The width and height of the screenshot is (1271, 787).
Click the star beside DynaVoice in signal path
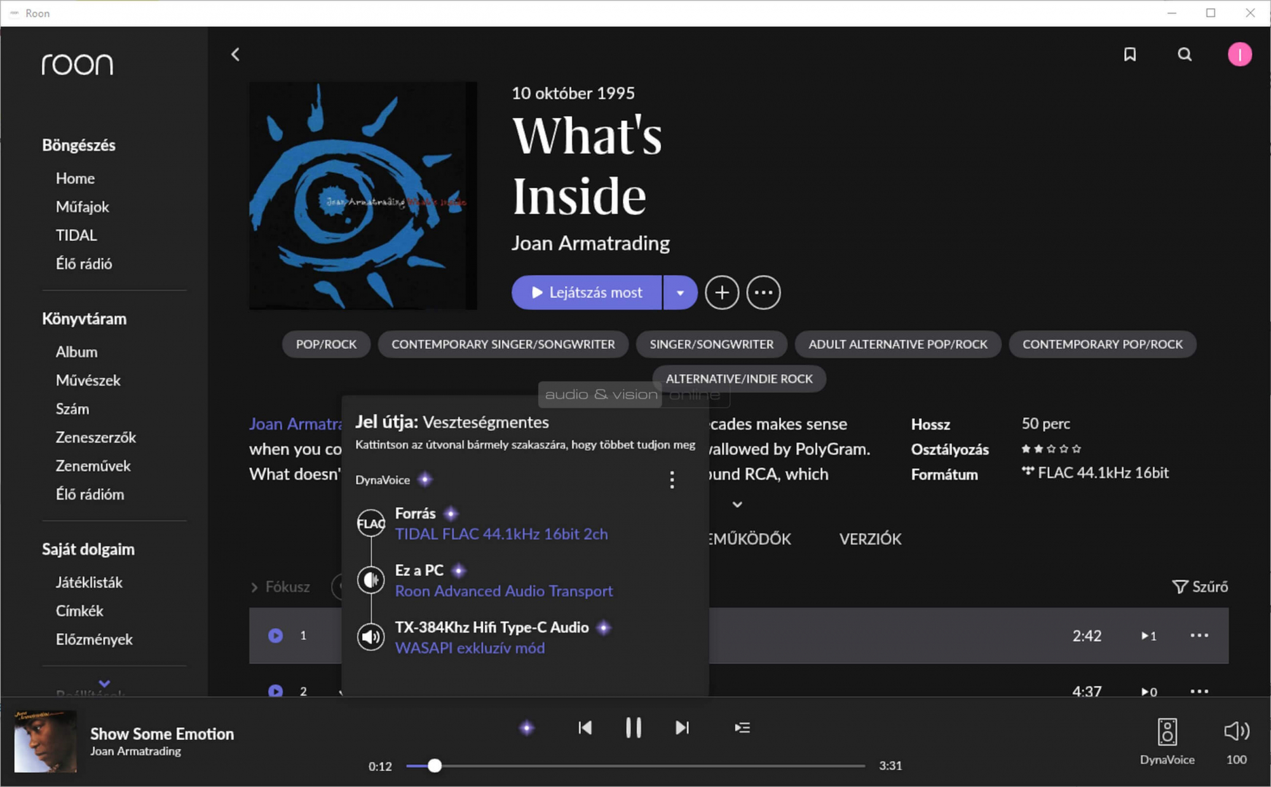point(425,479)
